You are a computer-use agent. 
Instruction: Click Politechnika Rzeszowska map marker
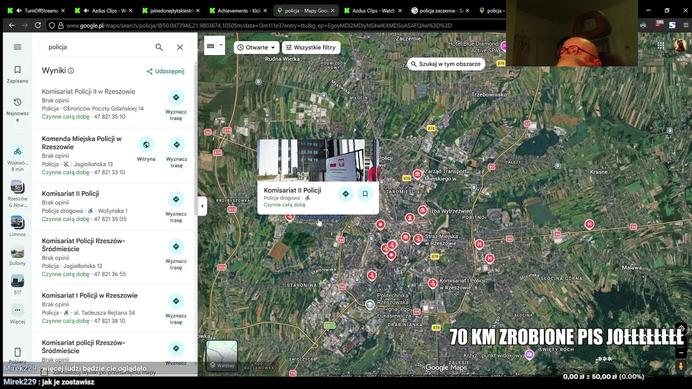pyautogui.click(x=370, y=305)
